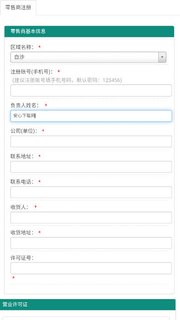
Task: Click the 收货地址 text box
Action: tap(91, 243)
